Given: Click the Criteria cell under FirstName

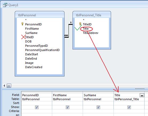Looking at the screenshot, I should coord(67,111).
